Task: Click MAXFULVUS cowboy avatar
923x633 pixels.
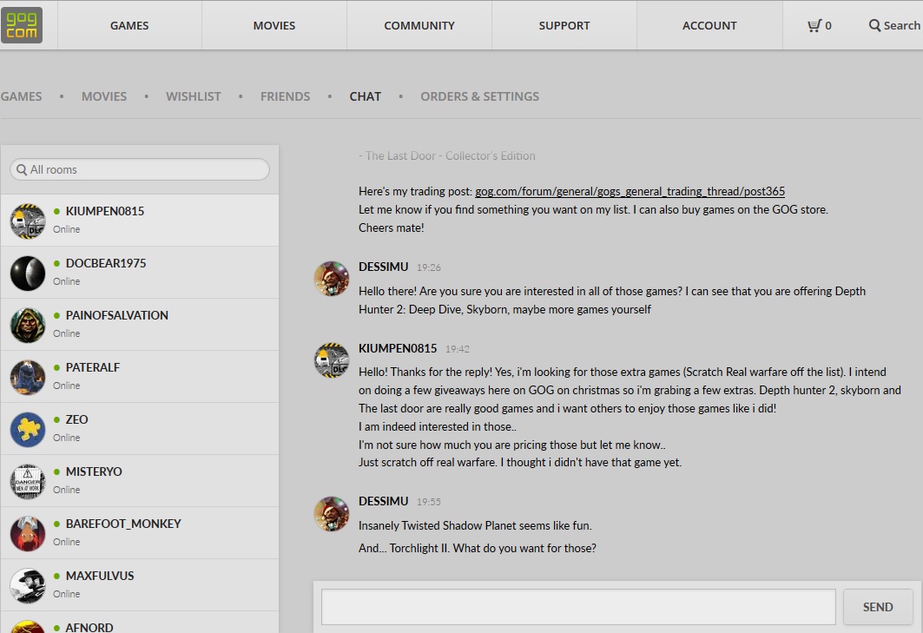Action: (28, 586)
